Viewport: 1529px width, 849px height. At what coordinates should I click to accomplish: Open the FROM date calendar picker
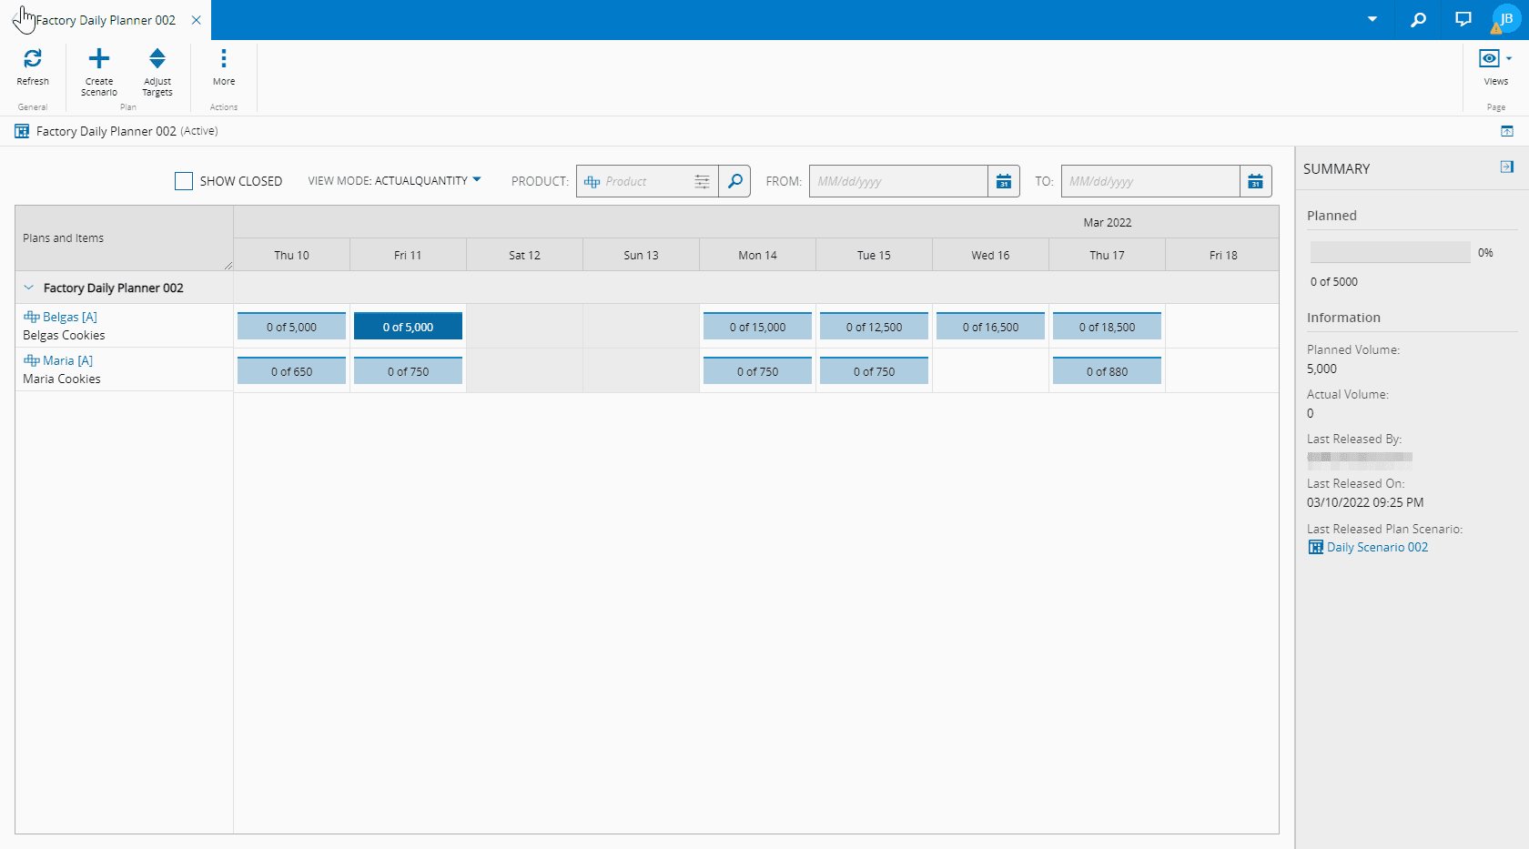[x=1003, y=181]
